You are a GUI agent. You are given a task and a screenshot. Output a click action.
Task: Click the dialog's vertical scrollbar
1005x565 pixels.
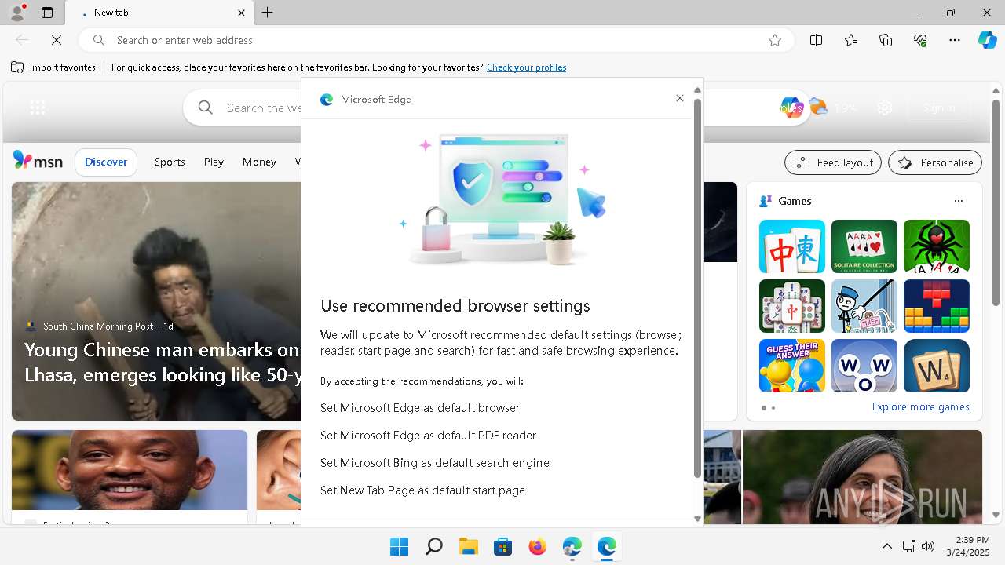(696, 288)
